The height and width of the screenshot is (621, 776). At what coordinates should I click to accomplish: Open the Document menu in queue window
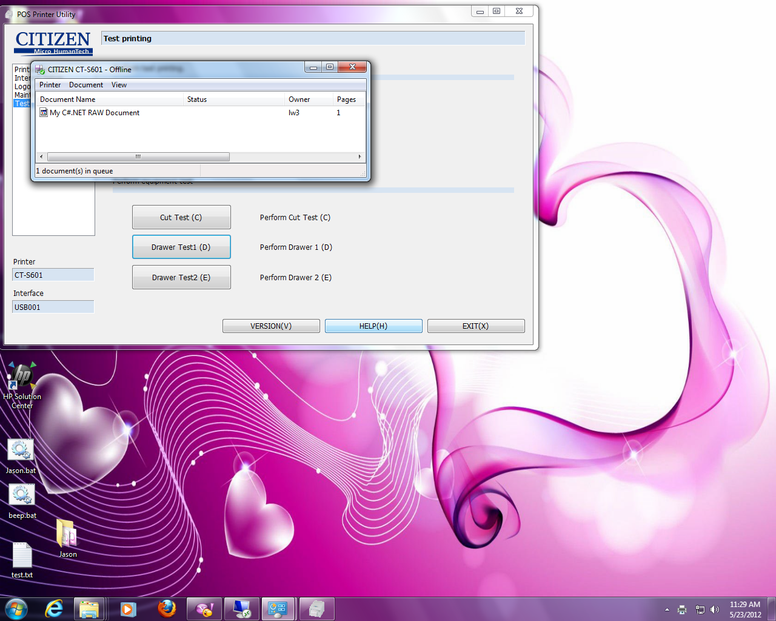click(86, 85)
